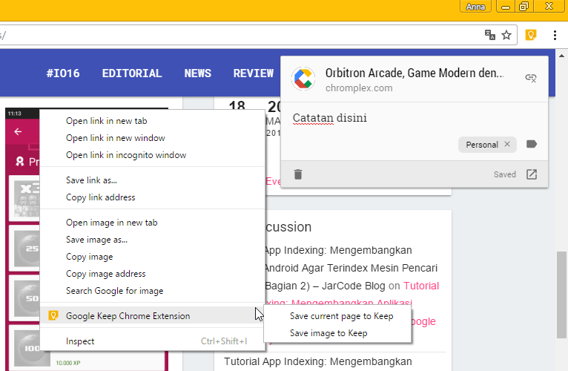Select Open link in new tab
Image resolution: width=568 pixels, height=371 pixels.
152,121
